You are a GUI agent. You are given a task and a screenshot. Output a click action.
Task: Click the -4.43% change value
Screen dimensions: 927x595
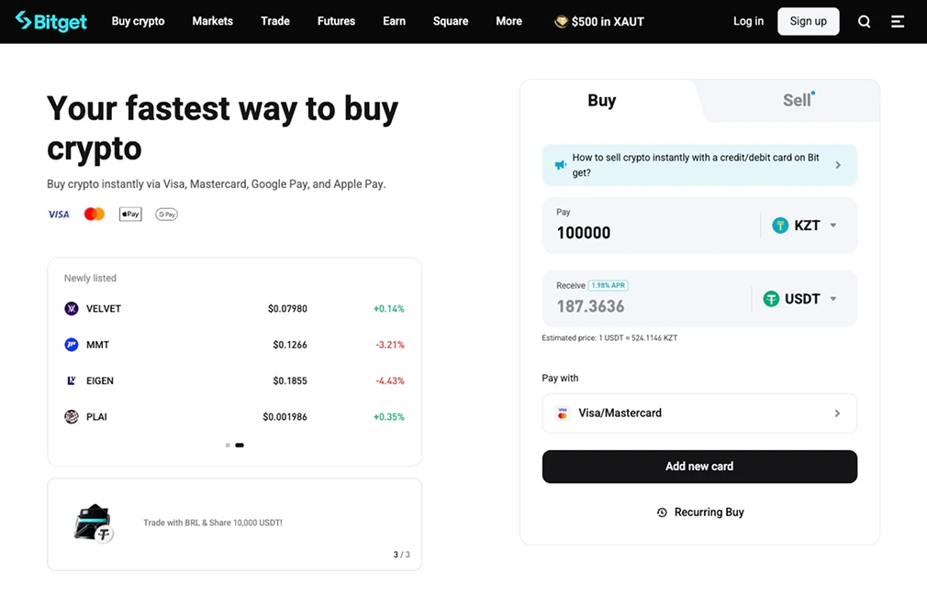click(x=389, y=380)
